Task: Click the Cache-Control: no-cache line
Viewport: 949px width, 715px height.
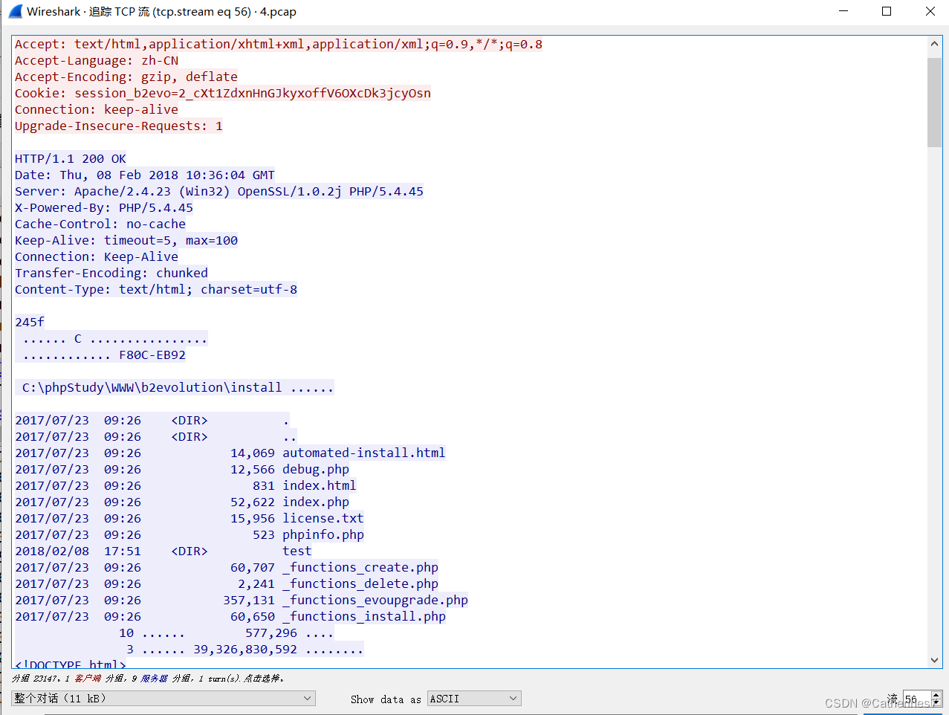Action: [100, 224]
